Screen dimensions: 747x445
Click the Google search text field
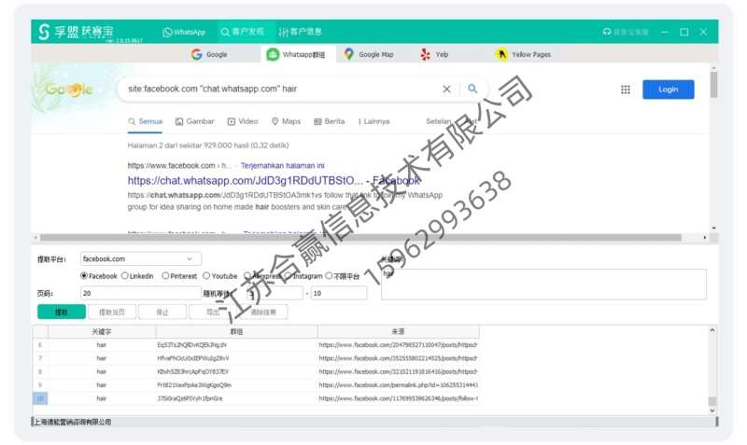coord(281,89)
